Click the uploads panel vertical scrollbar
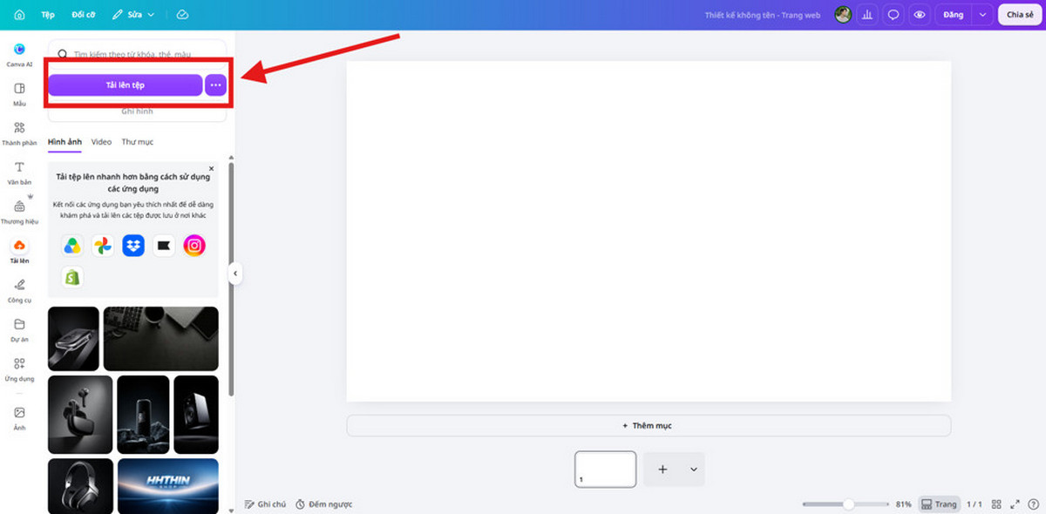The width and height of the screenshot is (1046, 514). pos(231,279)
